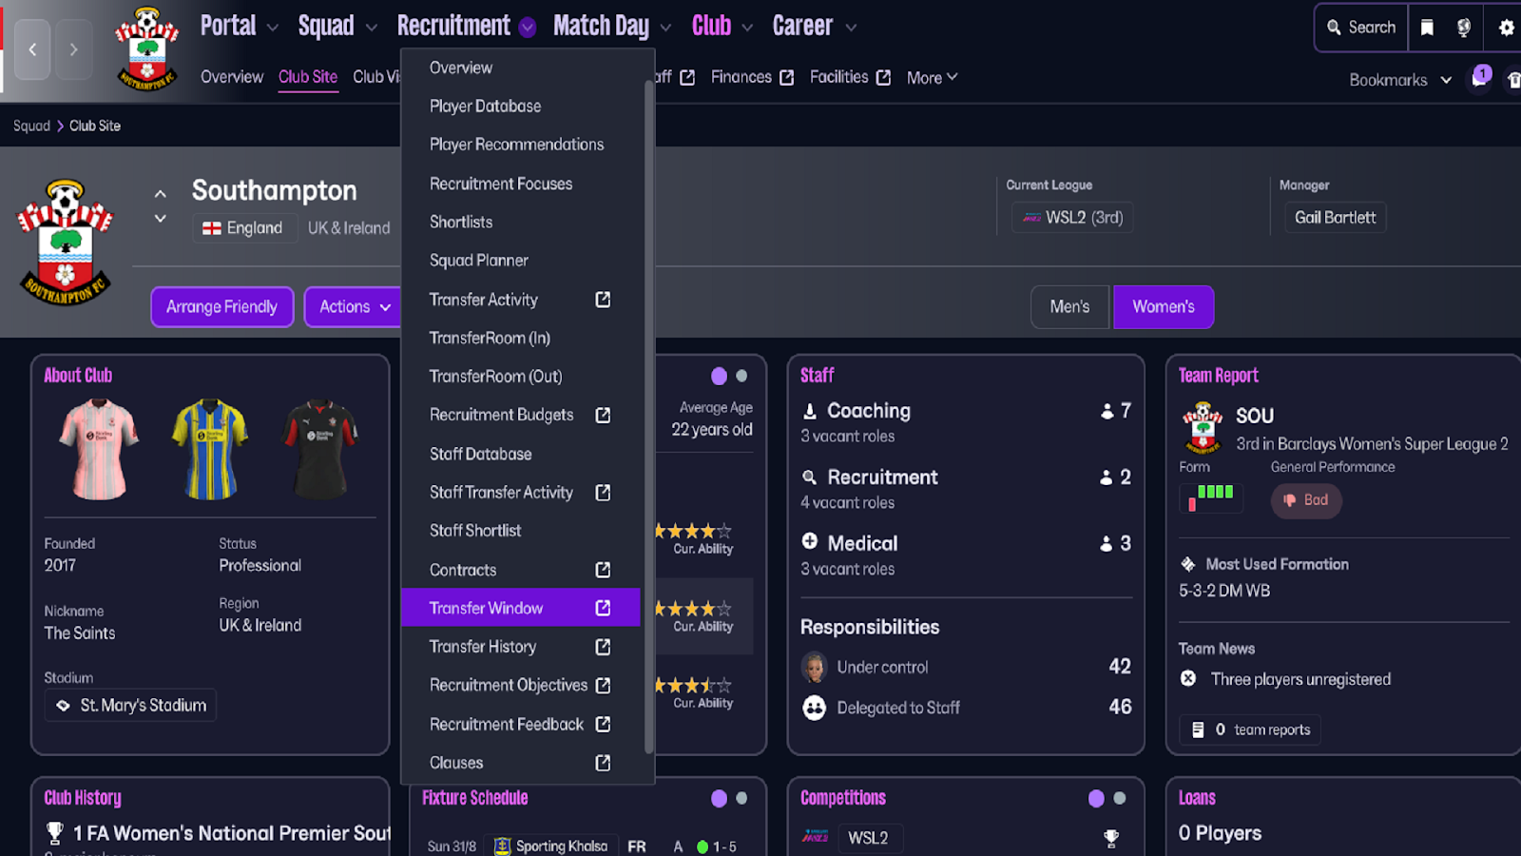1521x856 pixels.
Task: Click the back navigation arrow
Action: pyautogui.click(x=32, y=49)
